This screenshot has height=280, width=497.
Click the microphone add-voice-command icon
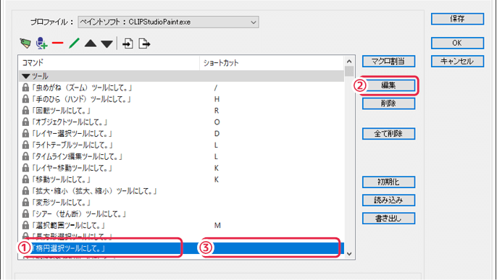point(41,43)
